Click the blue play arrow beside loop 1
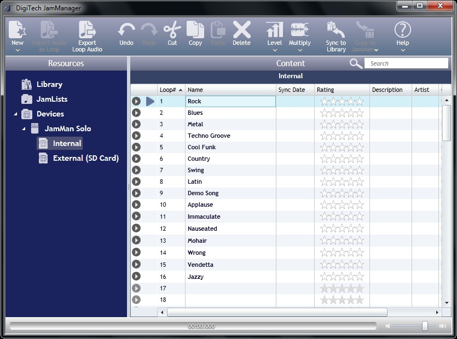457x339 pixels. tap(150, 101)
